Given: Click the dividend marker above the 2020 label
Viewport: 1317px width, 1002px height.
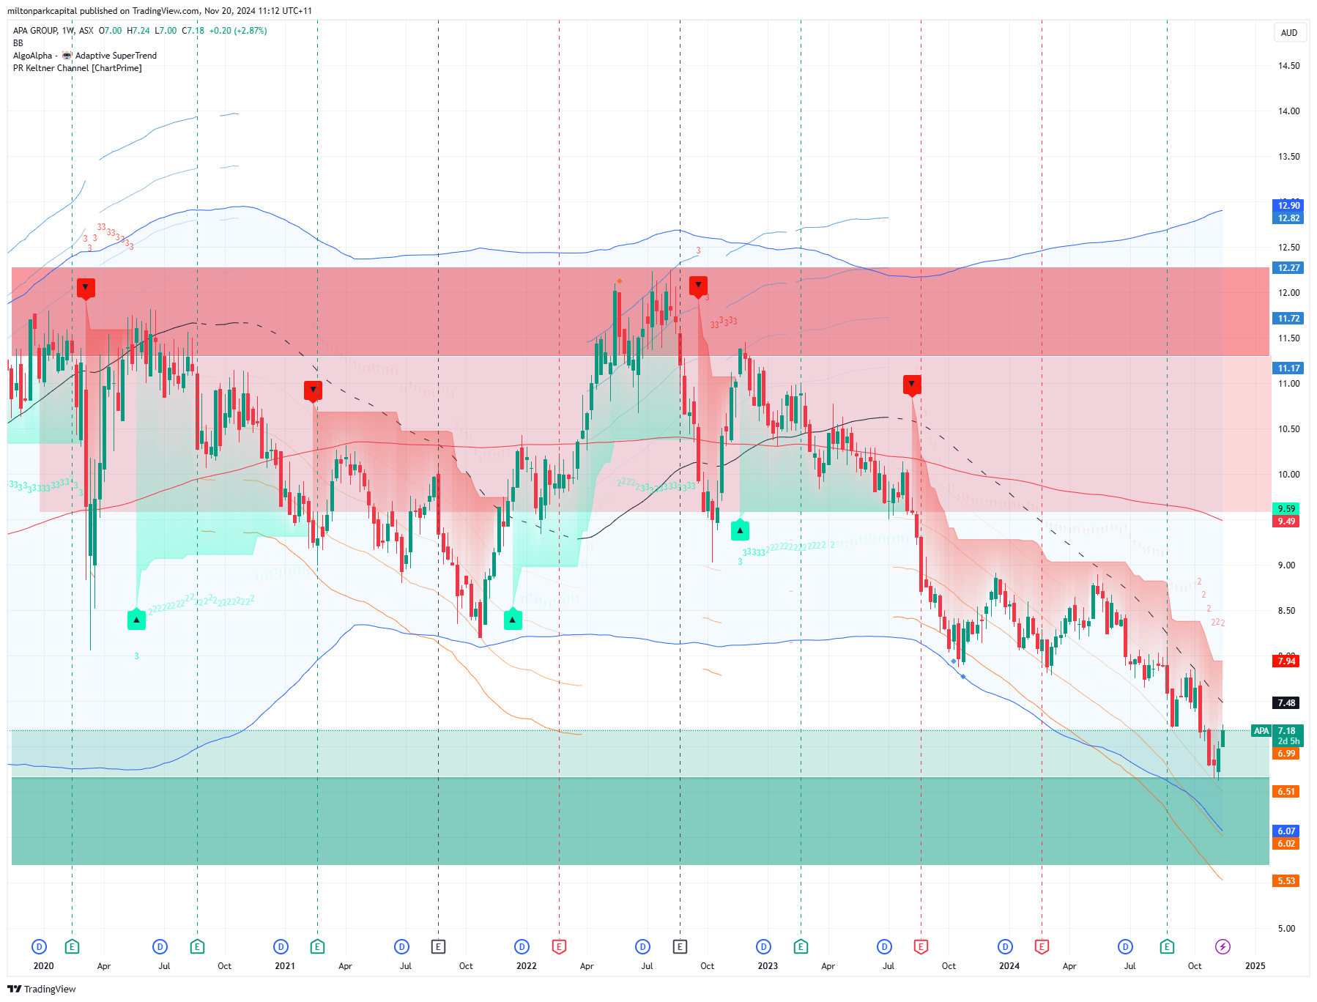Looking at the screenshot, I should [x=40, y=946].
